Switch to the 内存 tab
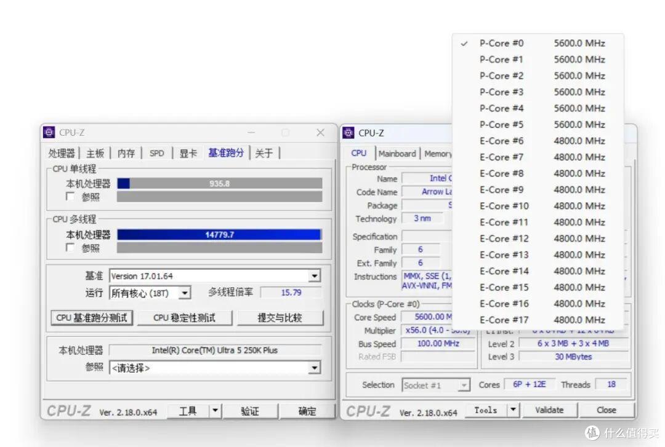Screen dimensions: 665x447 (126, 153)
